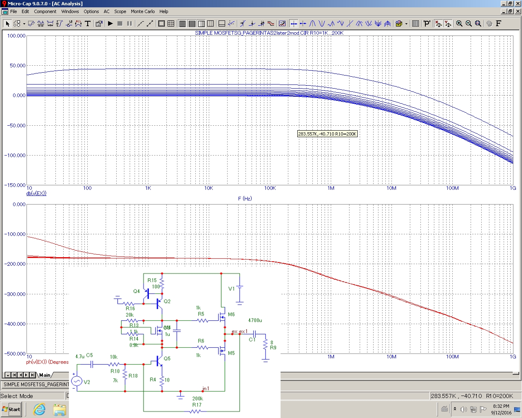Select the Bottom cursor function icon
The height and width of the screenshot is (418, 522).
[378, 24]
